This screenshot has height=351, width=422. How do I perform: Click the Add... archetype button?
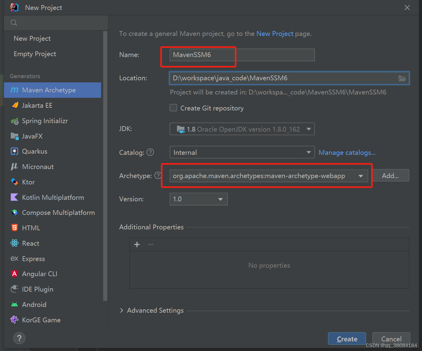(390, 176)
